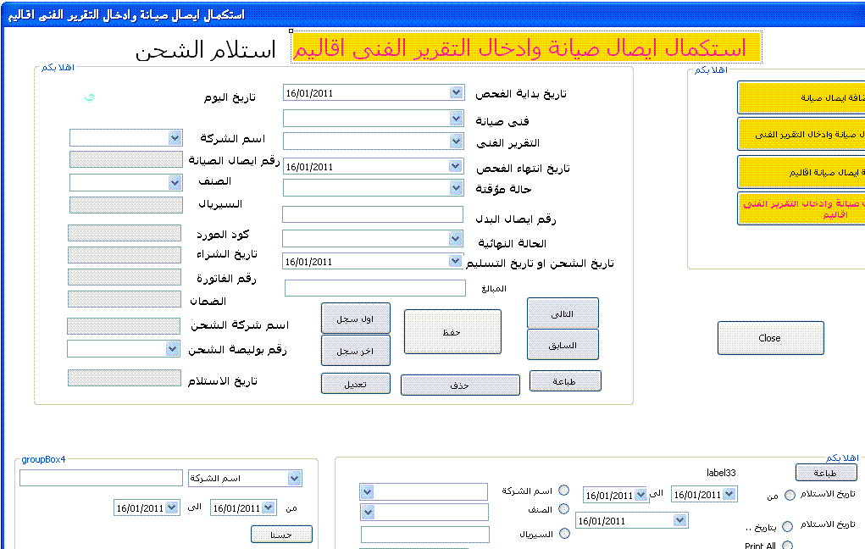Click the الضمان field

click(x=125, y=299)
